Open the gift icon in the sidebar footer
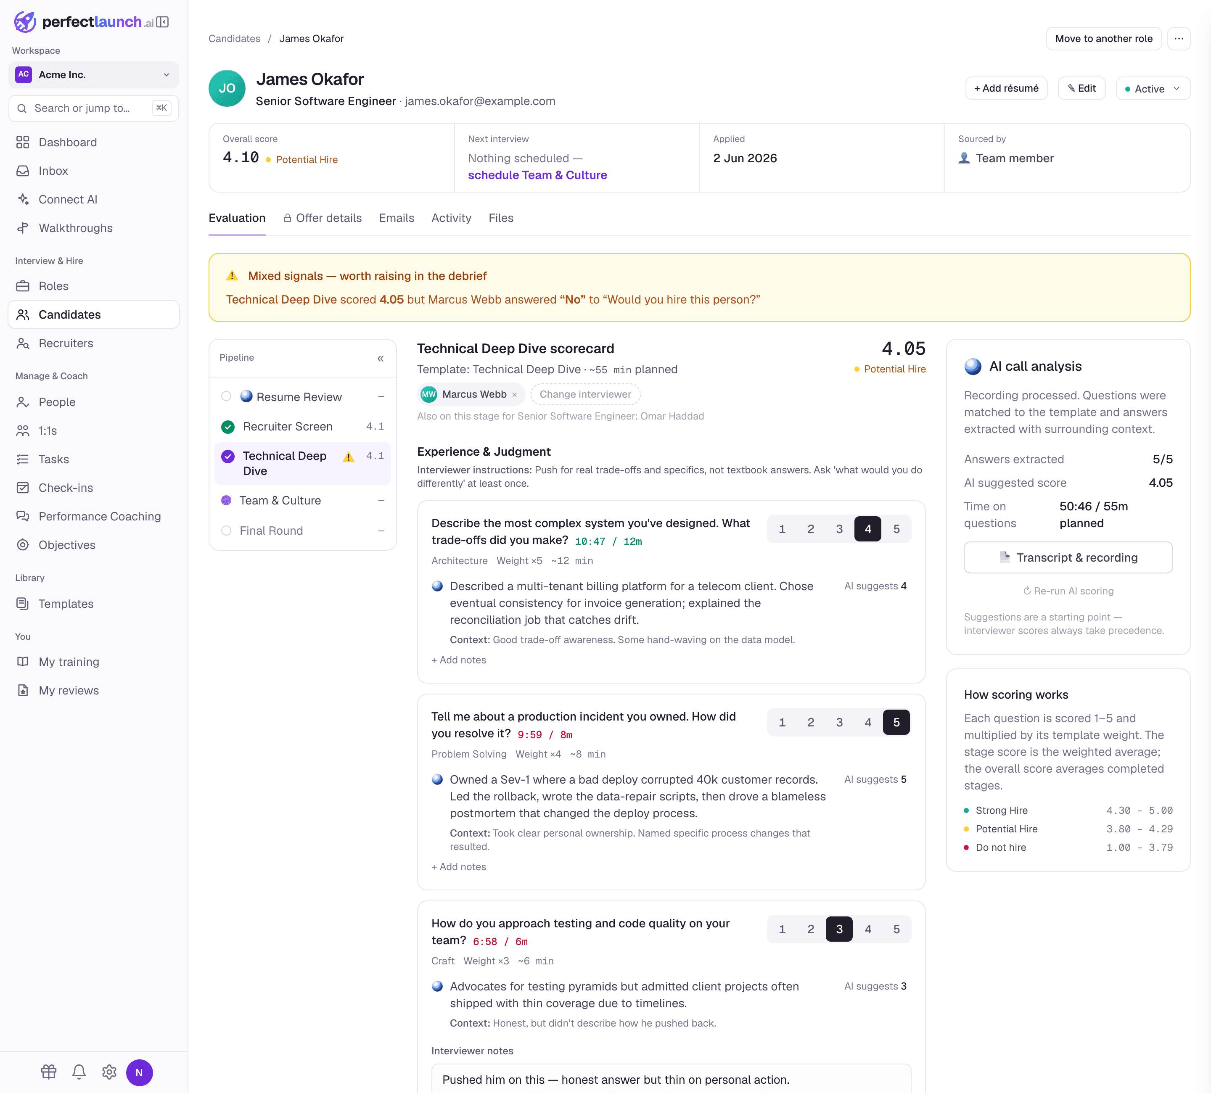Image resolution: width=1211 pixels, height=1093 pixels. [49, 1072]
